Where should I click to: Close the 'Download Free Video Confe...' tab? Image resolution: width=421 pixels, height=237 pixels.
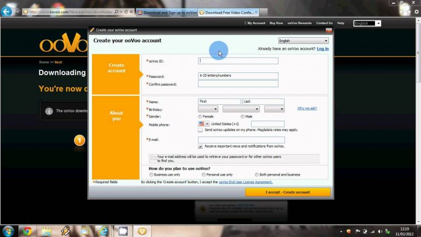click(256, 13)
